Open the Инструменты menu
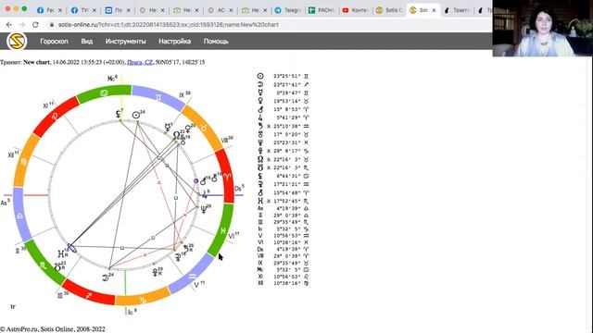The width and height of the screenshot is (593, 333). coord(126,41)
